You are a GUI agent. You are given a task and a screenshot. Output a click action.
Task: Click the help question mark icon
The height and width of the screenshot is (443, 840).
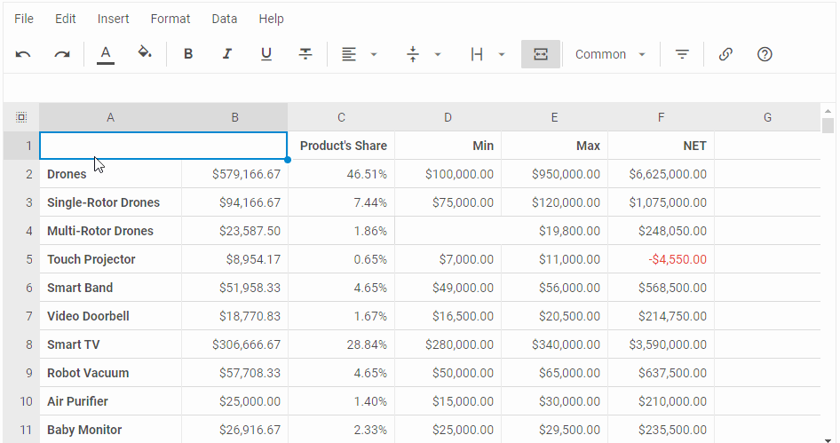(765, 54)
